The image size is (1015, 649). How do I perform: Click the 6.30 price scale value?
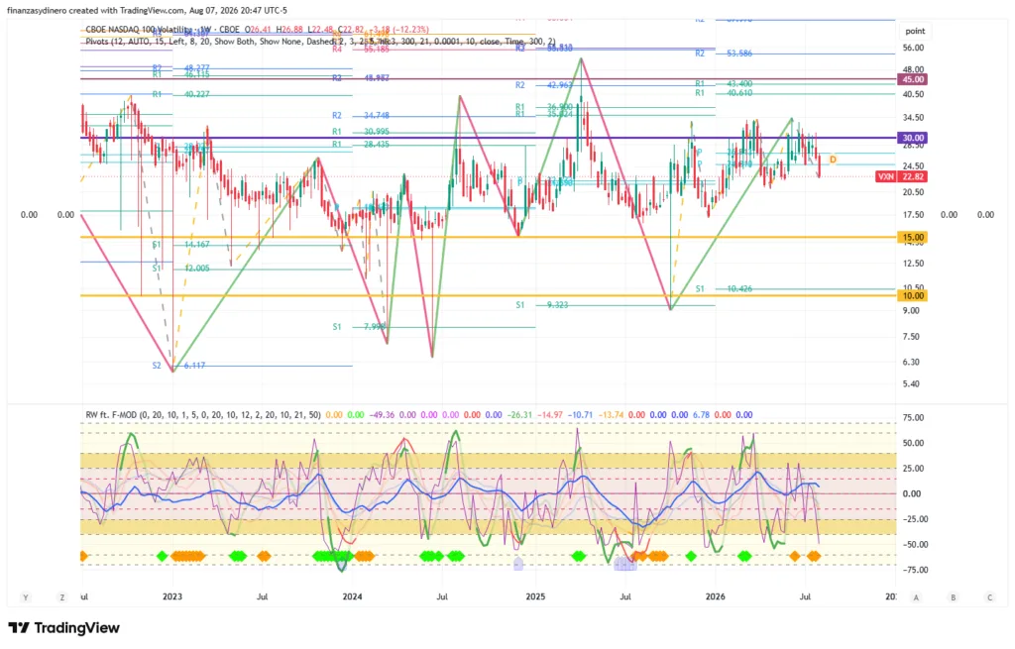912,363
